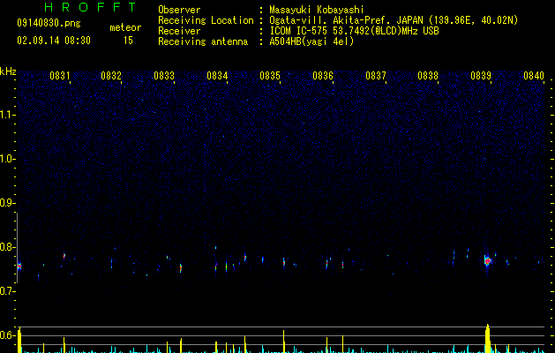Click the yellow power spike near 0835
The height and width of the screenshot is (353, 555).
point(283,342)
